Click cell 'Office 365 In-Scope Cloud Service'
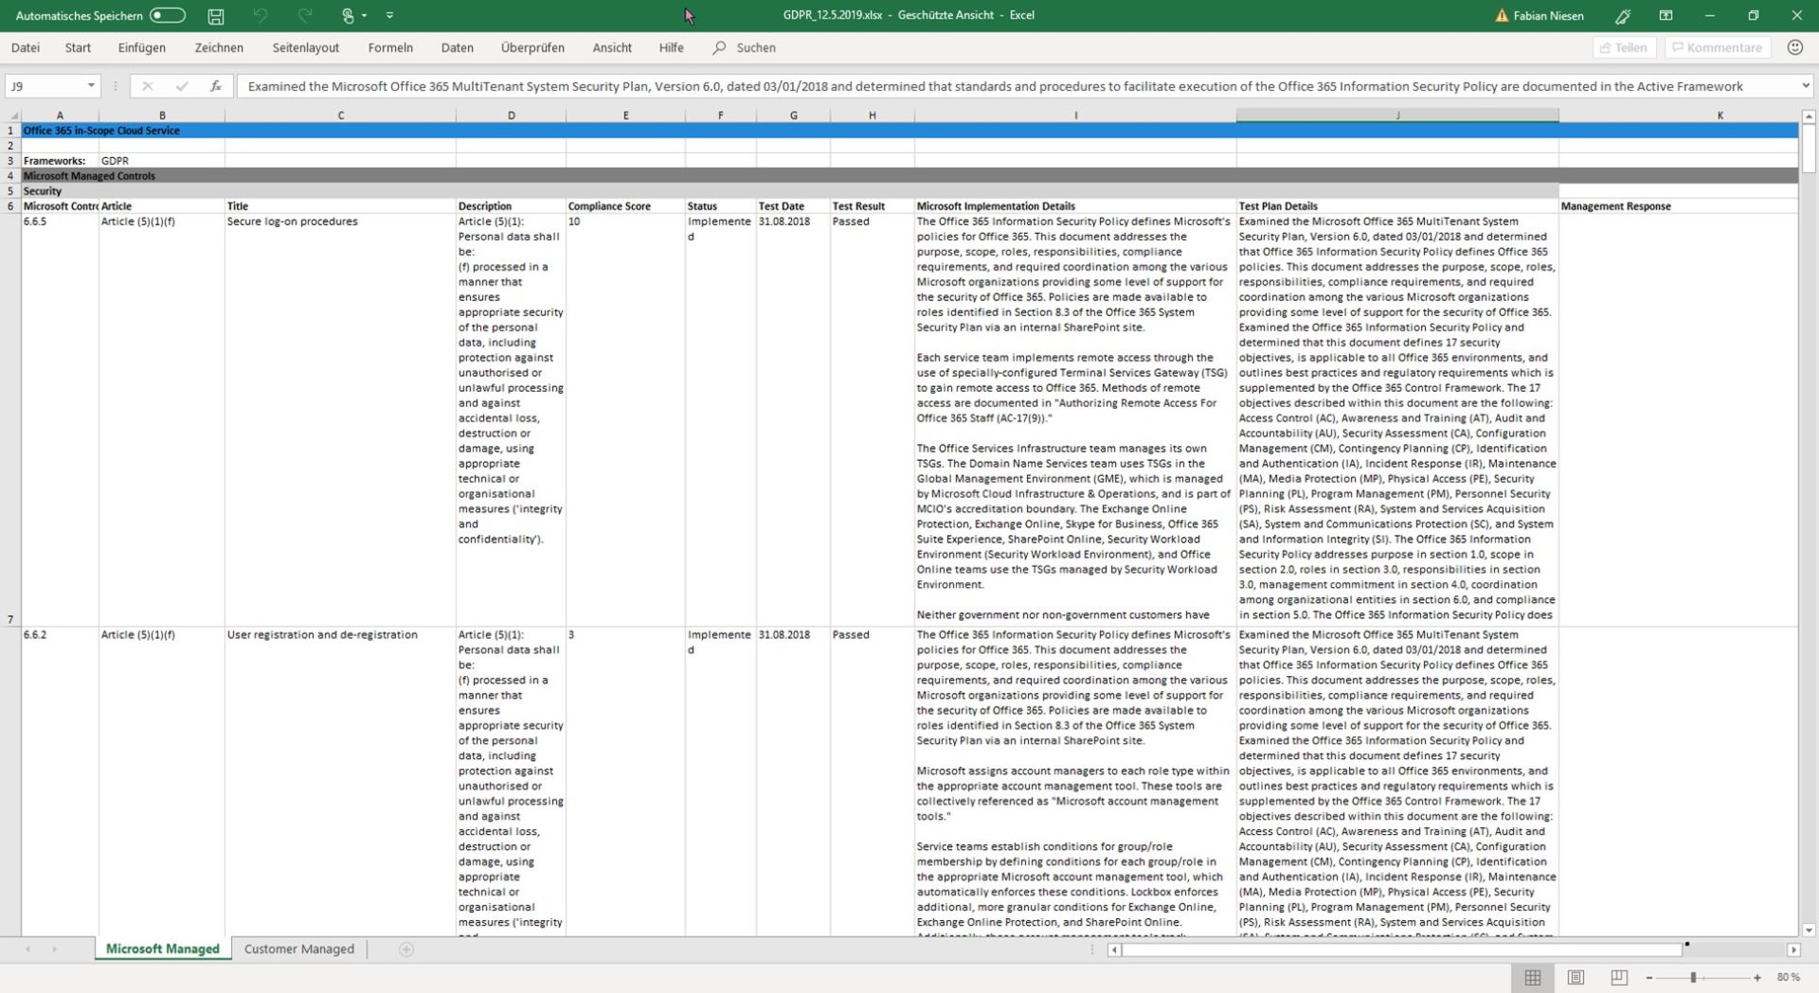Viewport: 1819px width, 993px height. click(101, 131)
